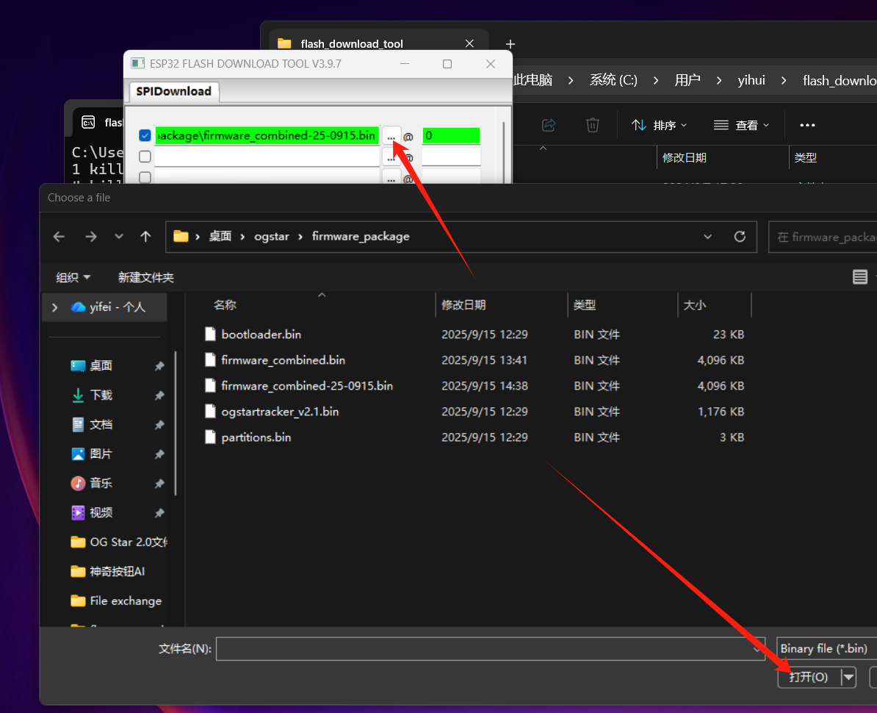Viewport: 877px width, 713px height.
Task: Select the SPIDownload tab
Action: (173, 91)
